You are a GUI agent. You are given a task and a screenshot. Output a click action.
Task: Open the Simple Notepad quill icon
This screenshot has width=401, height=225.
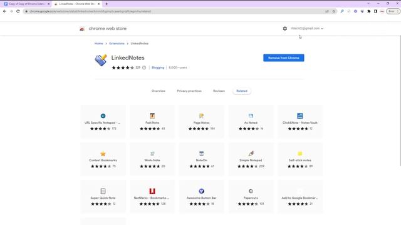251,154
